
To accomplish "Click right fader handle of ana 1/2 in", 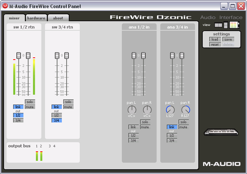I will pos(143,56).
